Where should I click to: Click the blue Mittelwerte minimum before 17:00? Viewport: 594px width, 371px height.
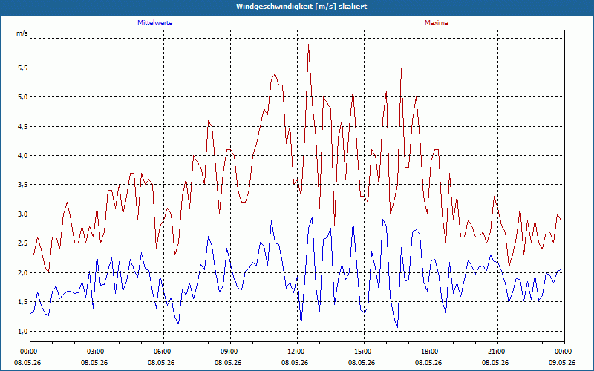coord(397,327)
